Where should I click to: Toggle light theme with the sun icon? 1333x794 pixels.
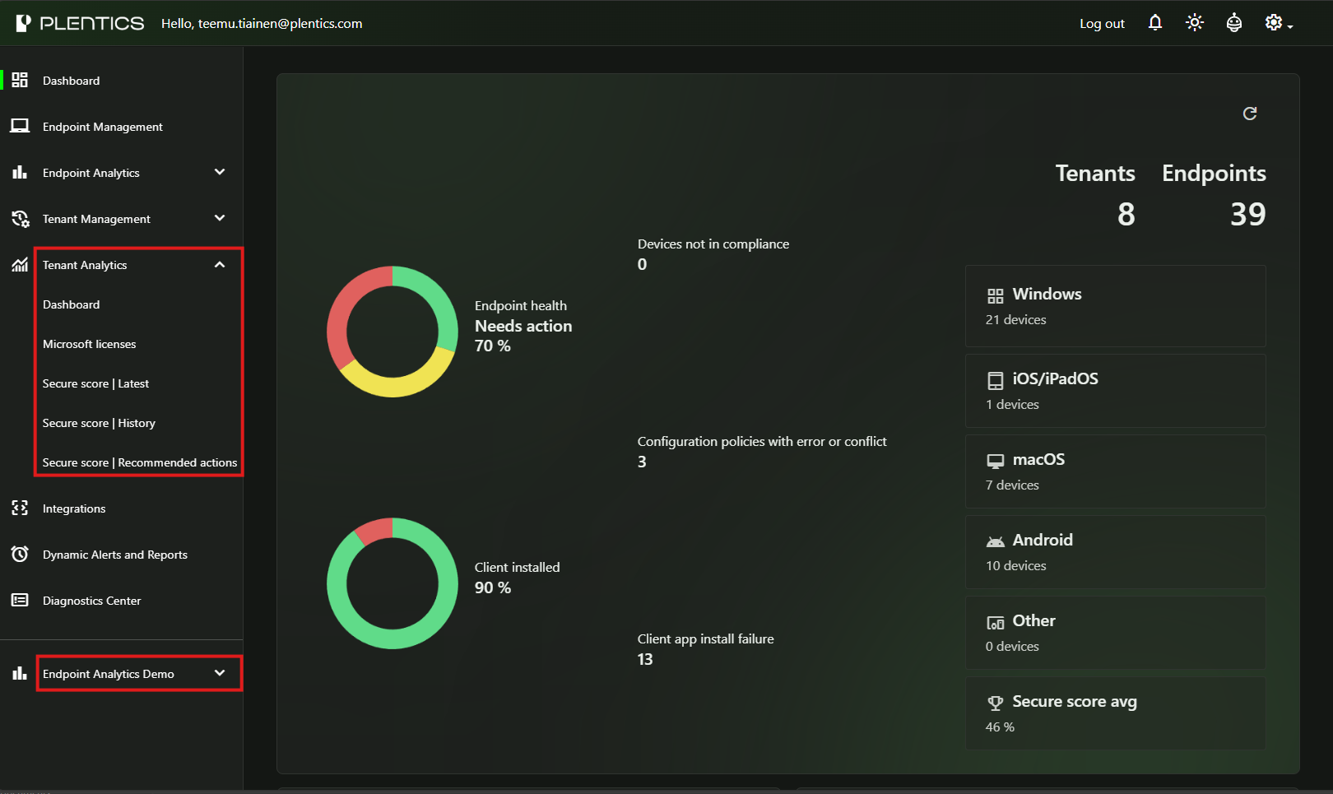pyautogui.click(x=1194, y=23)
